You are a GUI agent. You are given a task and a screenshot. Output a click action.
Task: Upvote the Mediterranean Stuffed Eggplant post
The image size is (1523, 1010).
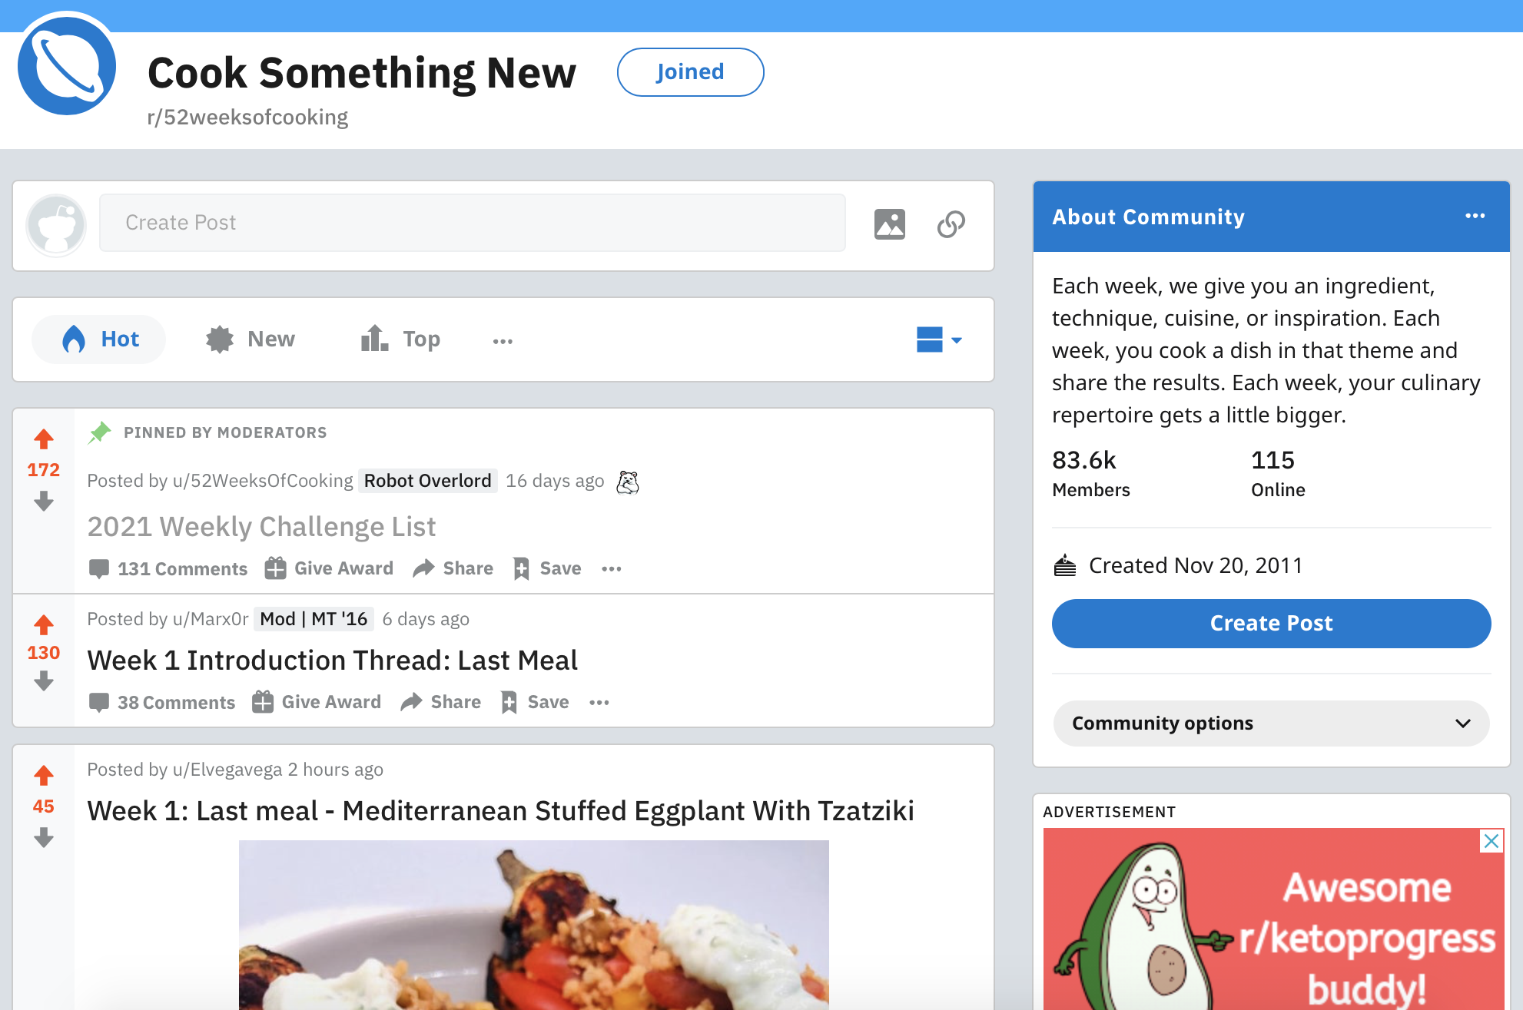pyautogui.click(x=44, y=776)
